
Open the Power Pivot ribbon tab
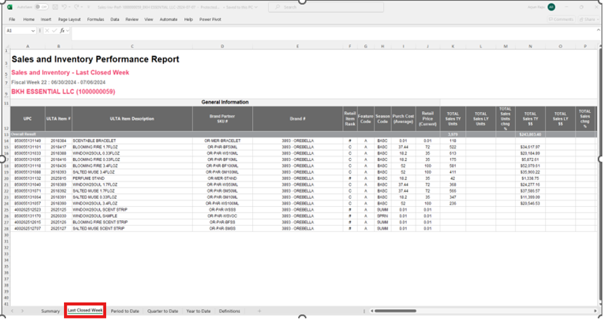(211, 19)
